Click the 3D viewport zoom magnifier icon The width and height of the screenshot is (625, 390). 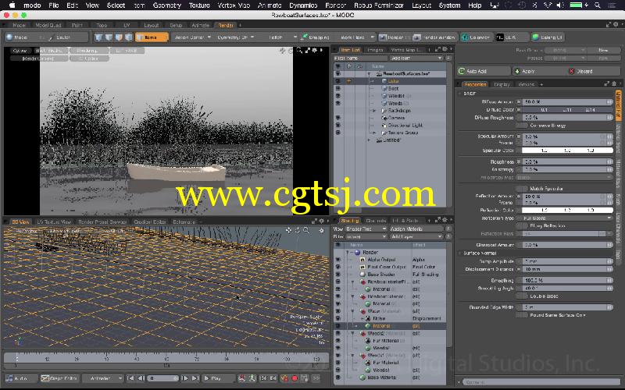[x=306, y=230]
